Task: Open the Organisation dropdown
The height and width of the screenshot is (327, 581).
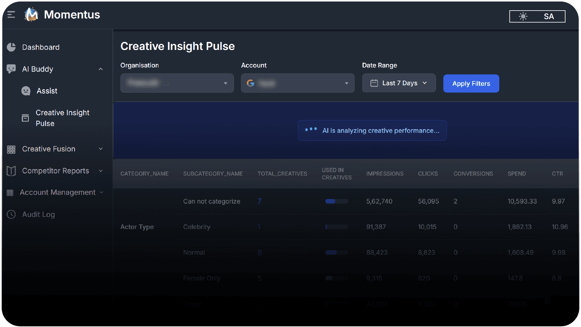Action: [177, 83]
